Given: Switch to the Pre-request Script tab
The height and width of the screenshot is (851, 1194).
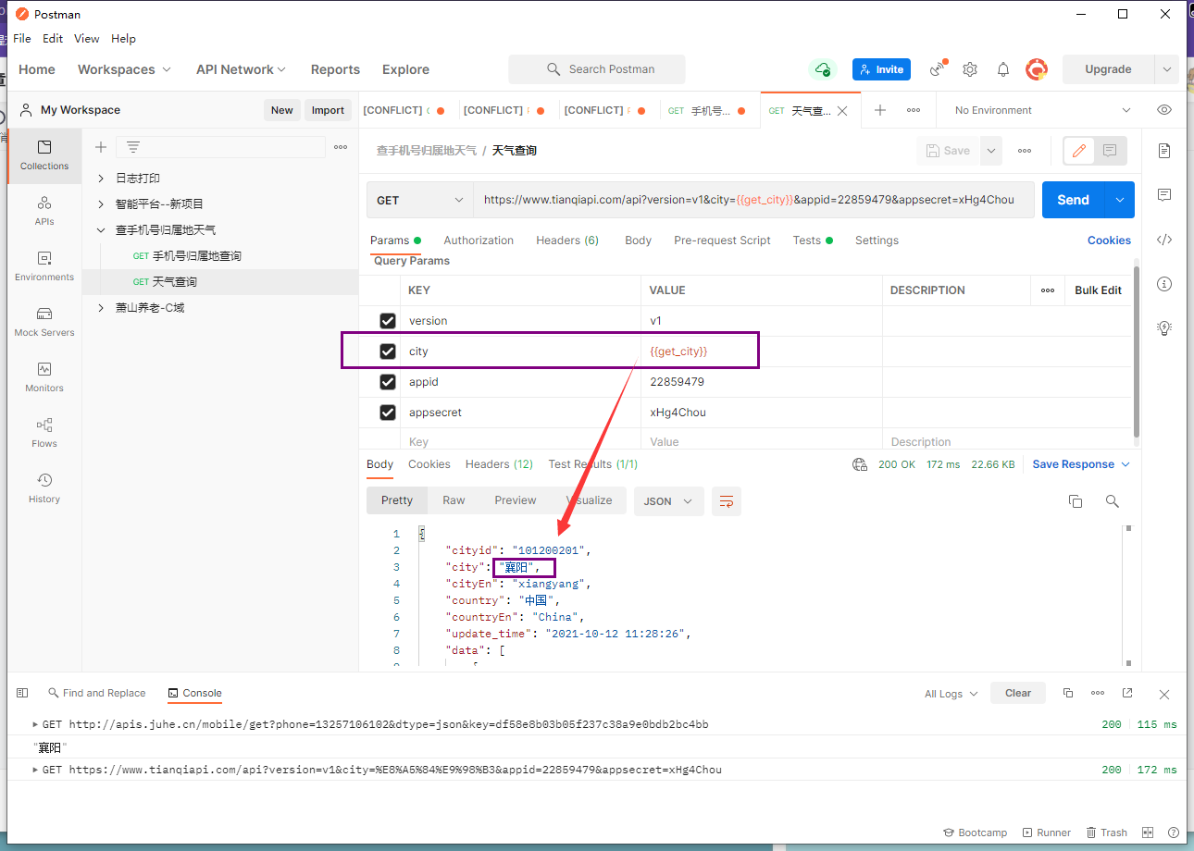Looking at the screenshot, I should (x=722, y=240).
